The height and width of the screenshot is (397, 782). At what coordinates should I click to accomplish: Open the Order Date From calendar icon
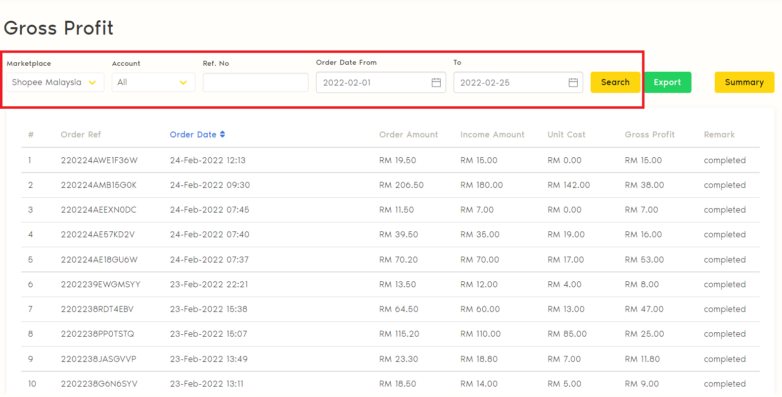tap(436, 83)
